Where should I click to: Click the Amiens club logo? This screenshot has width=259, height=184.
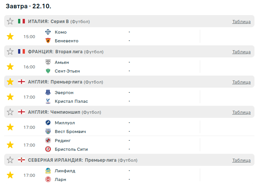pyautogui.click(x=48, y=62)
